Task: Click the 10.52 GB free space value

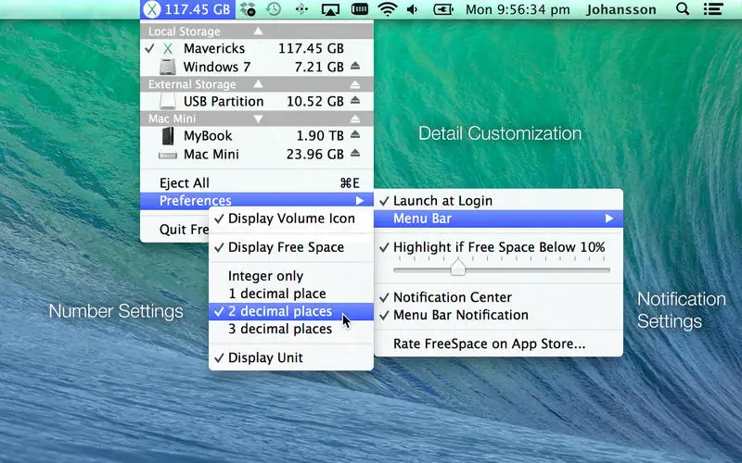Action: (315, 101)
